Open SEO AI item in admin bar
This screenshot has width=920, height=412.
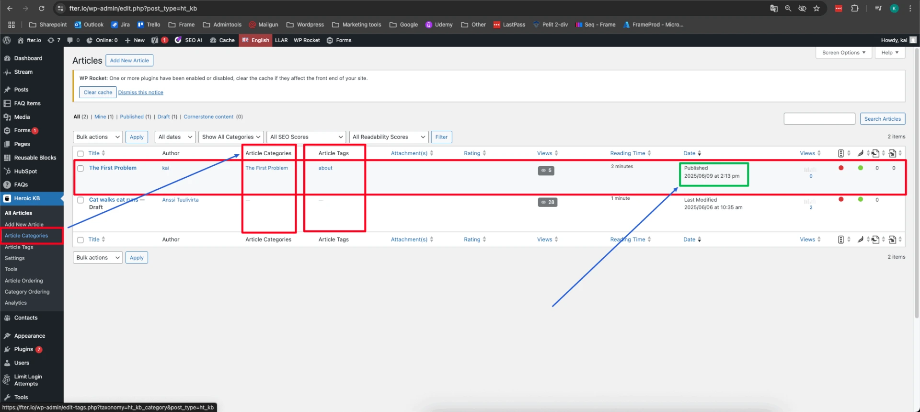pyautogui.click(x=188, y=40)
